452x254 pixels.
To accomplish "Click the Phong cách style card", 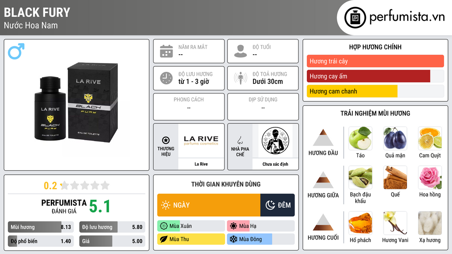I will click(x=189, y=107).
